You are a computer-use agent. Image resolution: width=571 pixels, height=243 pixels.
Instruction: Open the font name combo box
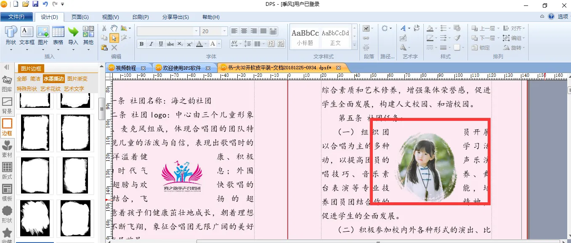pyautogui.click(x=168, y=31)
